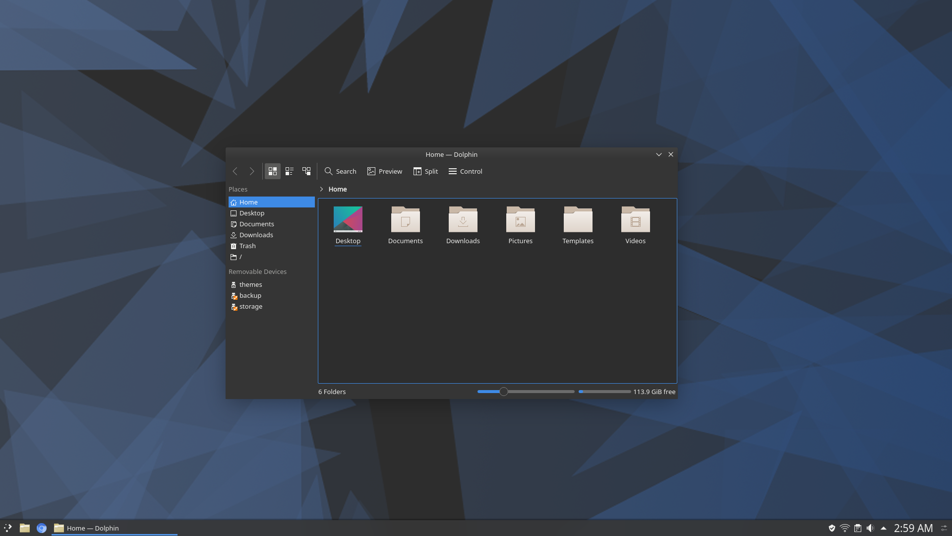Click the Places section header
Viewport: 952px width, 536px height.
(238, 189)
